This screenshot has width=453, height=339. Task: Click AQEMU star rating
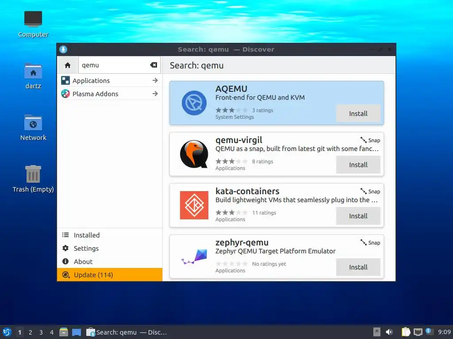coord(232,110)
